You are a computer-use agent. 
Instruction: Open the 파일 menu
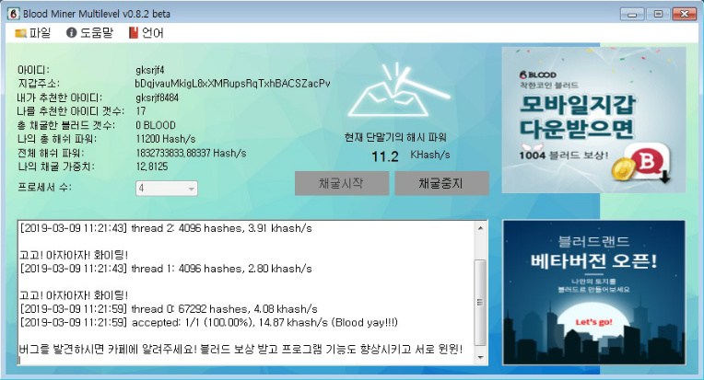pos(33,33)
